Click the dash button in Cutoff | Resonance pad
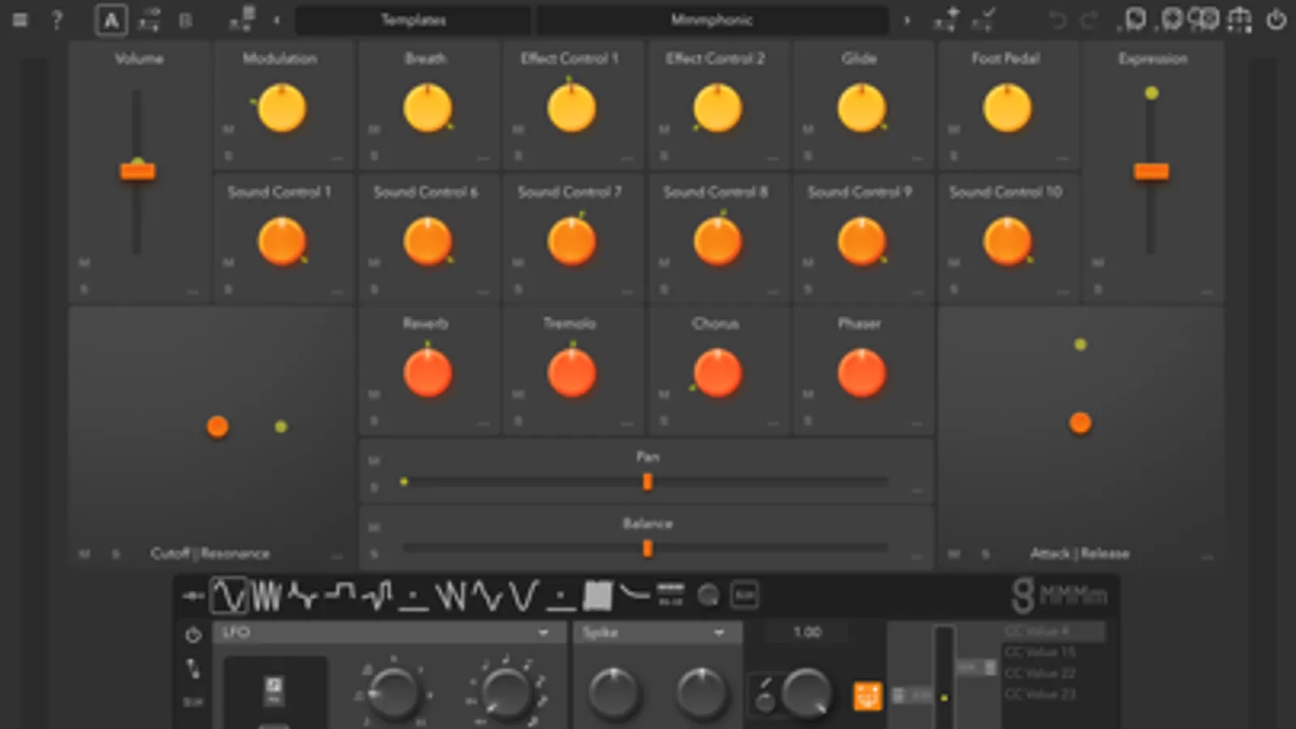1296x729 pixels. click(x=337, y=556)
